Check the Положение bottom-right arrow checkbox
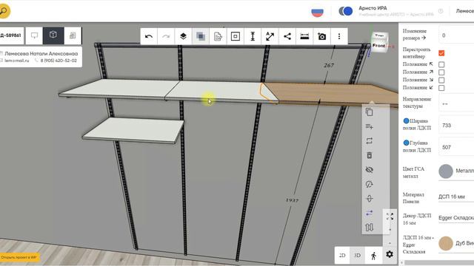Viewport: 474px width, 266px height. pos(441,81)
